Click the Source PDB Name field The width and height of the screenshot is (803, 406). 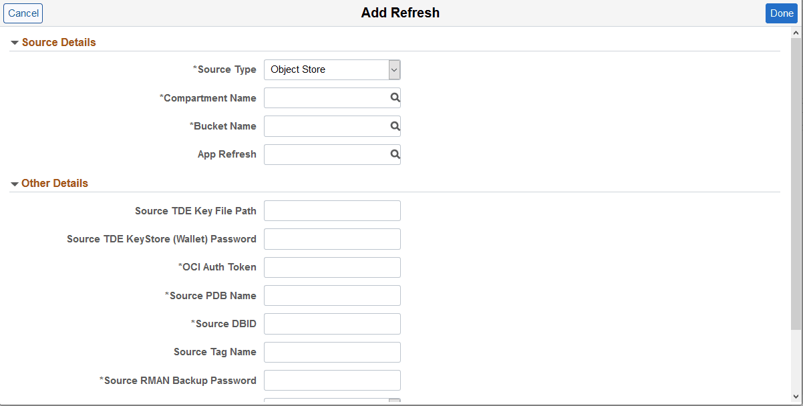pos(332,295)
